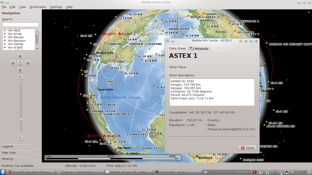Expand the Legend panel

pyautogui.click(x=7, y=146)
